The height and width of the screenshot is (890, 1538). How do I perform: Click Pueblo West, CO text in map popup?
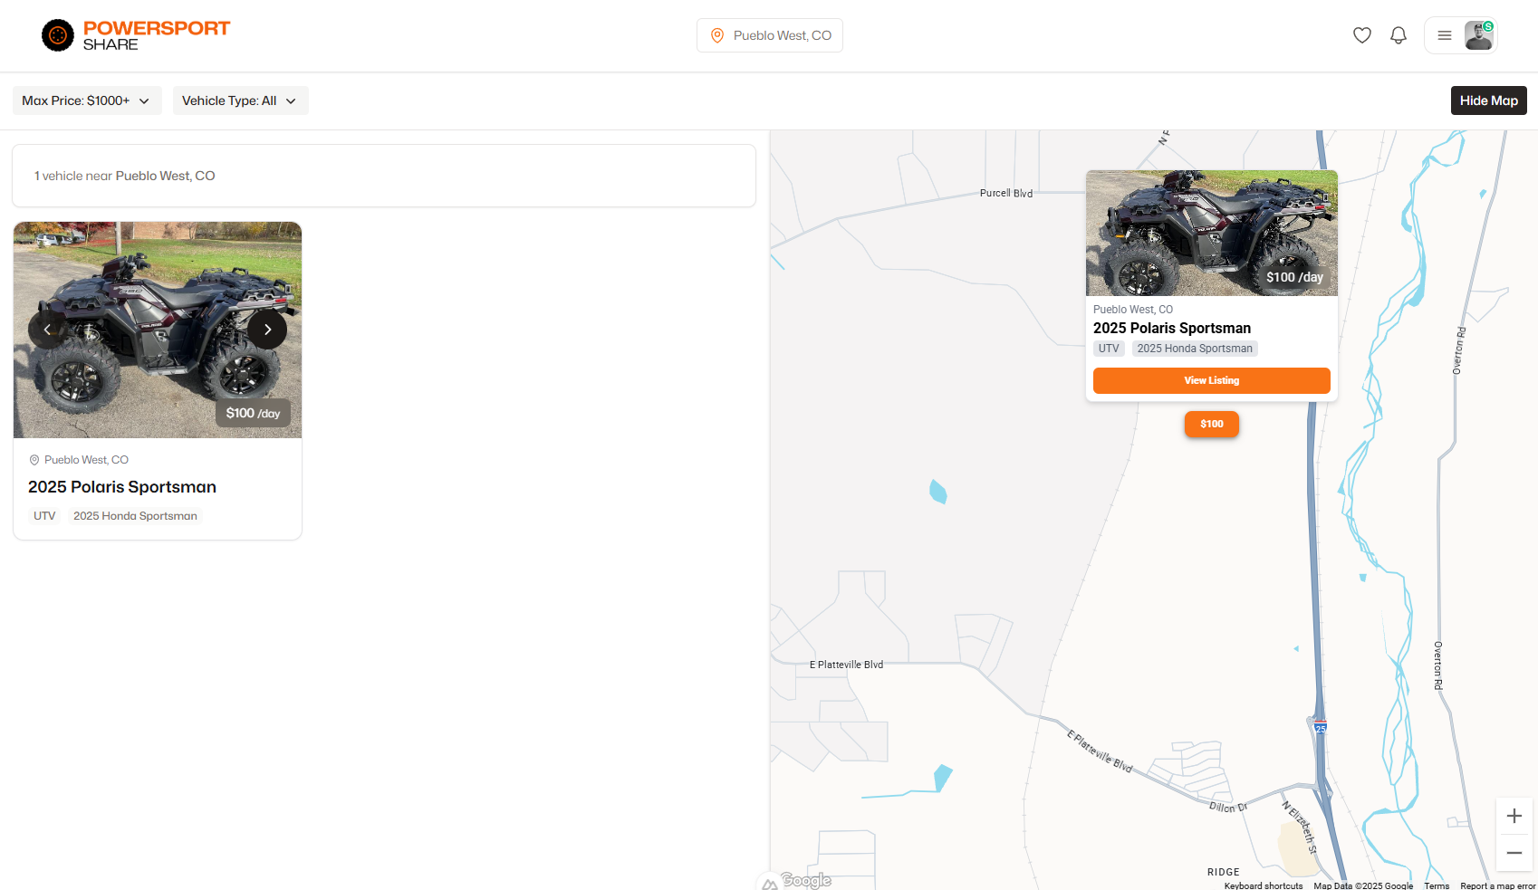tap(1133, 310)
